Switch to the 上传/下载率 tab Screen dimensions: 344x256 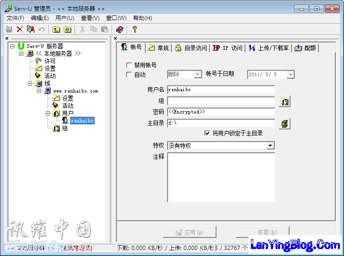269,48
